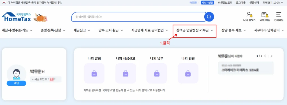Click in the 검색어를 입력하세요 search field
The image size is (287, 105).
[138, 17]
